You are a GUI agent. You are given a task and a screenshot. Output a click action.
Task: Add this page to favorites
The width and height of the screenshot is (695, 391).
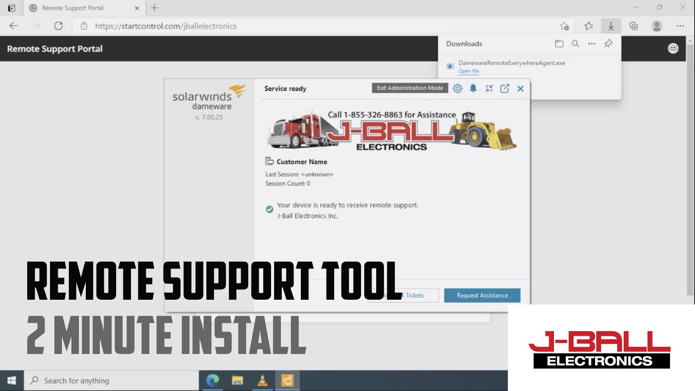point(565,26)
